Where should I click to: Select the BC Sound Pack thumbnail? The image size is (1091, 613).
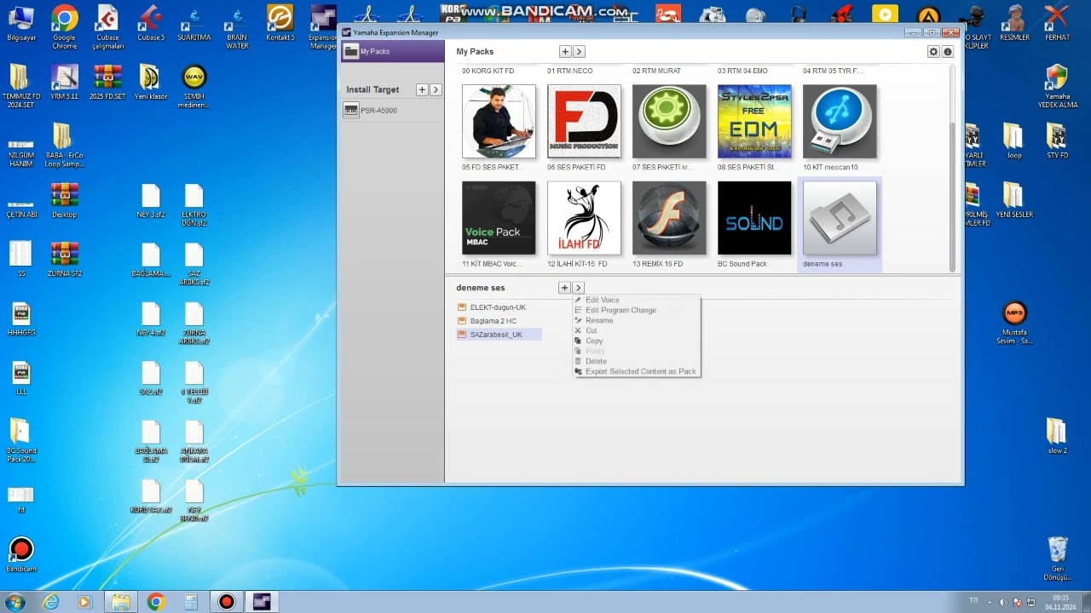(x=754, y=218)
